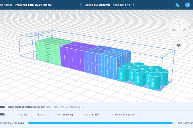
Task: Go to previous version arrow
Action: 81,5
